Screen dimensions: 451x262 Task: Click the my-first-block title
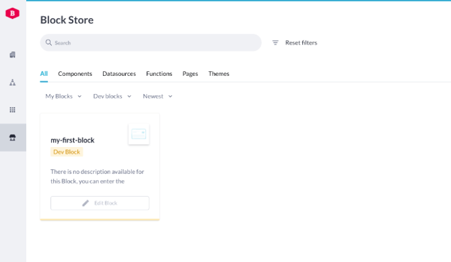coord(73,140)
